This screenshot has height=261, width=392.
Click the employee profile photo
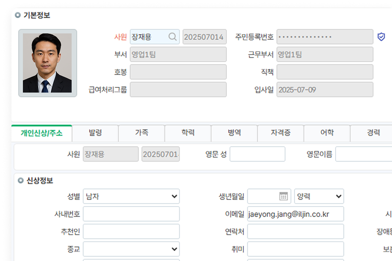[x=47, y=63]
